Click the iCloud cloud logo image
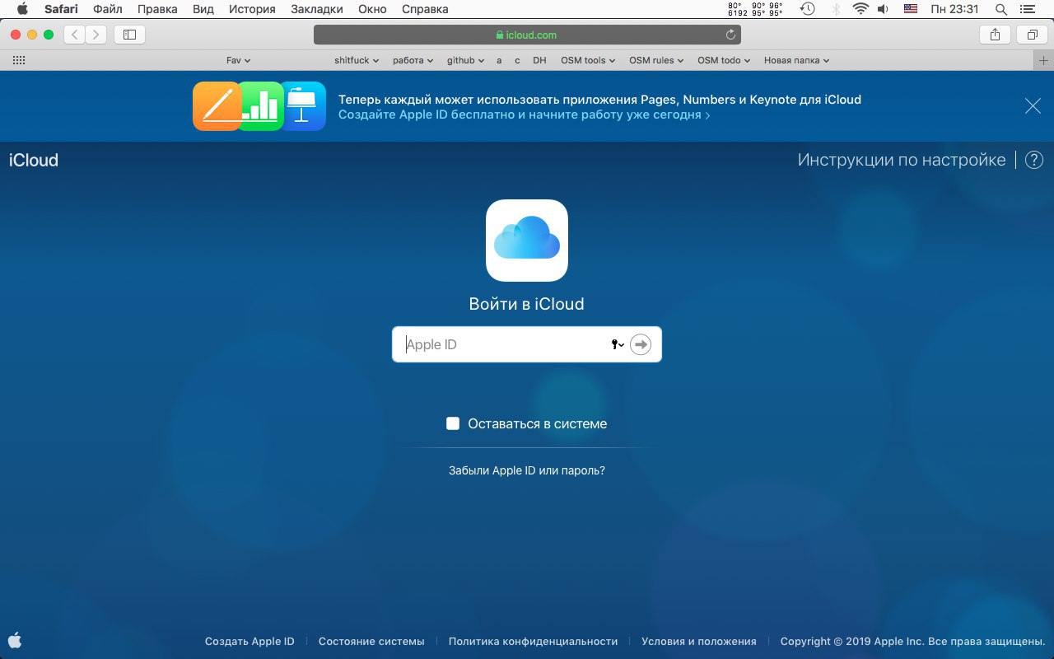This screenshot has width=1054, height=659. click(x=527, y=241)
